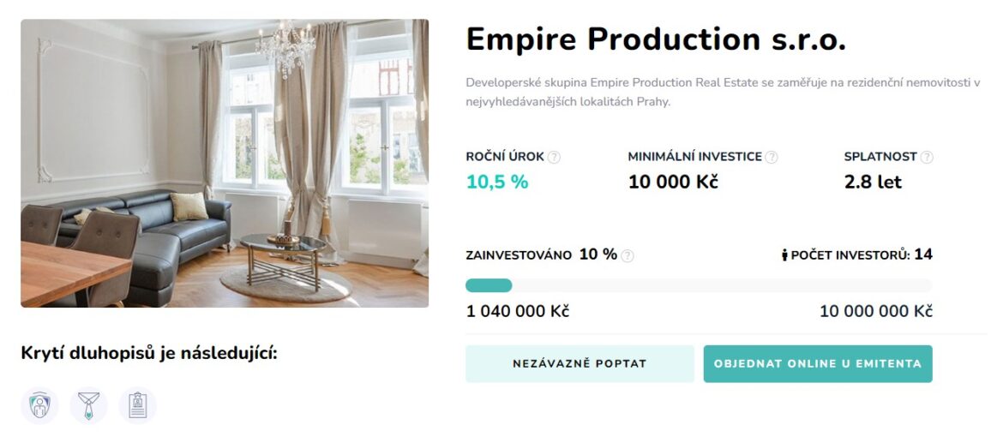This screenshot has width=1003, height=437.
Task: Click the 1 040 000 Kč invested amount
Action: pyautogui.click(x=518, y=311)
